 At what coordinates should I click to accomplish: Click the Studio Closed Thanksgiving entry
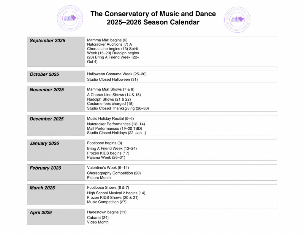click(118, 108)
